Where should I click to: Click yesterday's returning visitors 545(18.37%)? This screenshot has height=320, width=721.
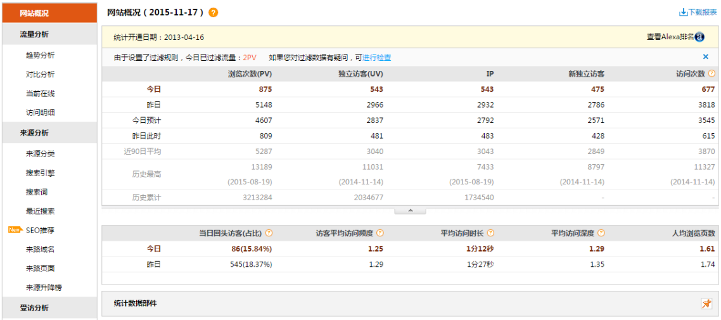(x=251, y=264)
